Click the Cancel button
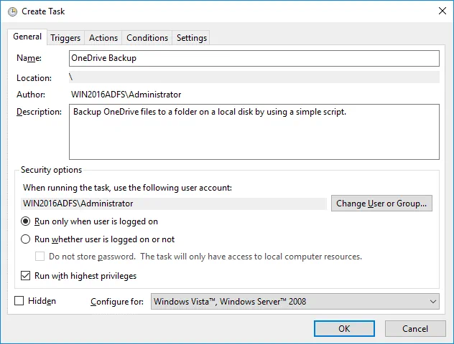Viewport: 454px width, 344px height. pyautogui.click(x=414, y=328)
